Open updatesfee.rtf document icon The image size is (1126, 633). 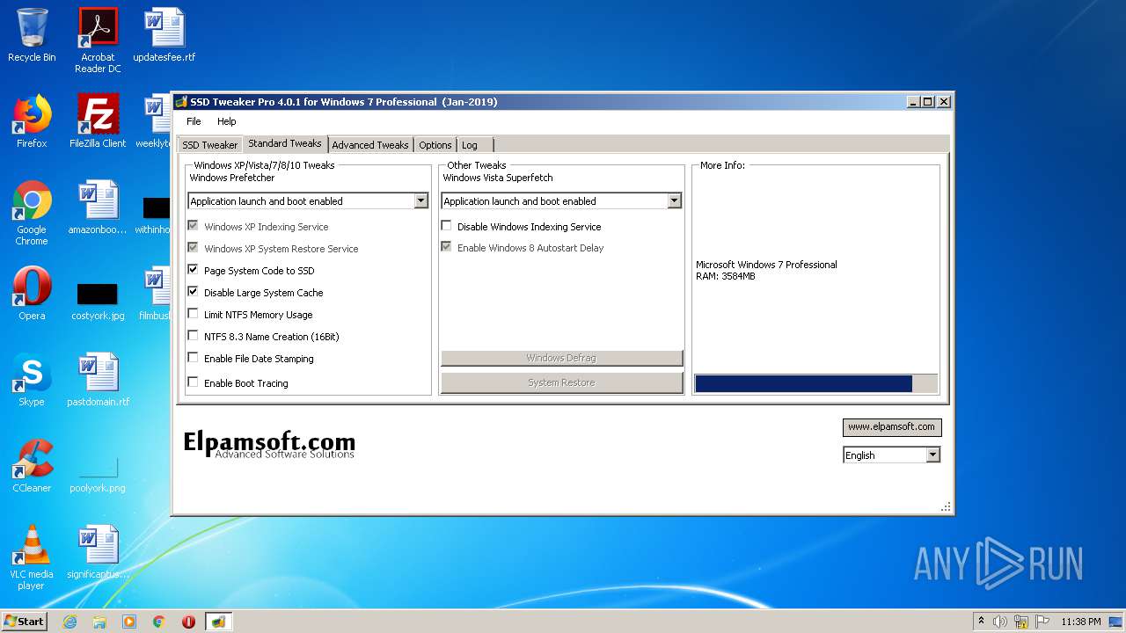click(x=164, y=35)
